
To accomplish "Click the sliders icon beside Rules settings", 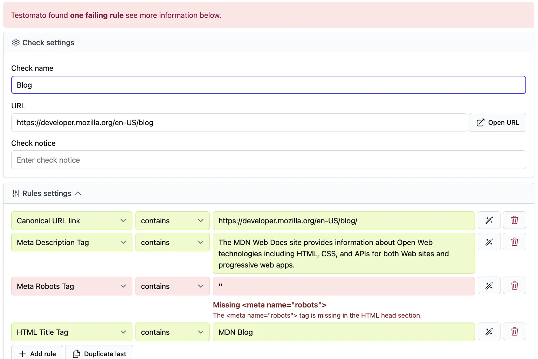I will (x=16, y=193).
